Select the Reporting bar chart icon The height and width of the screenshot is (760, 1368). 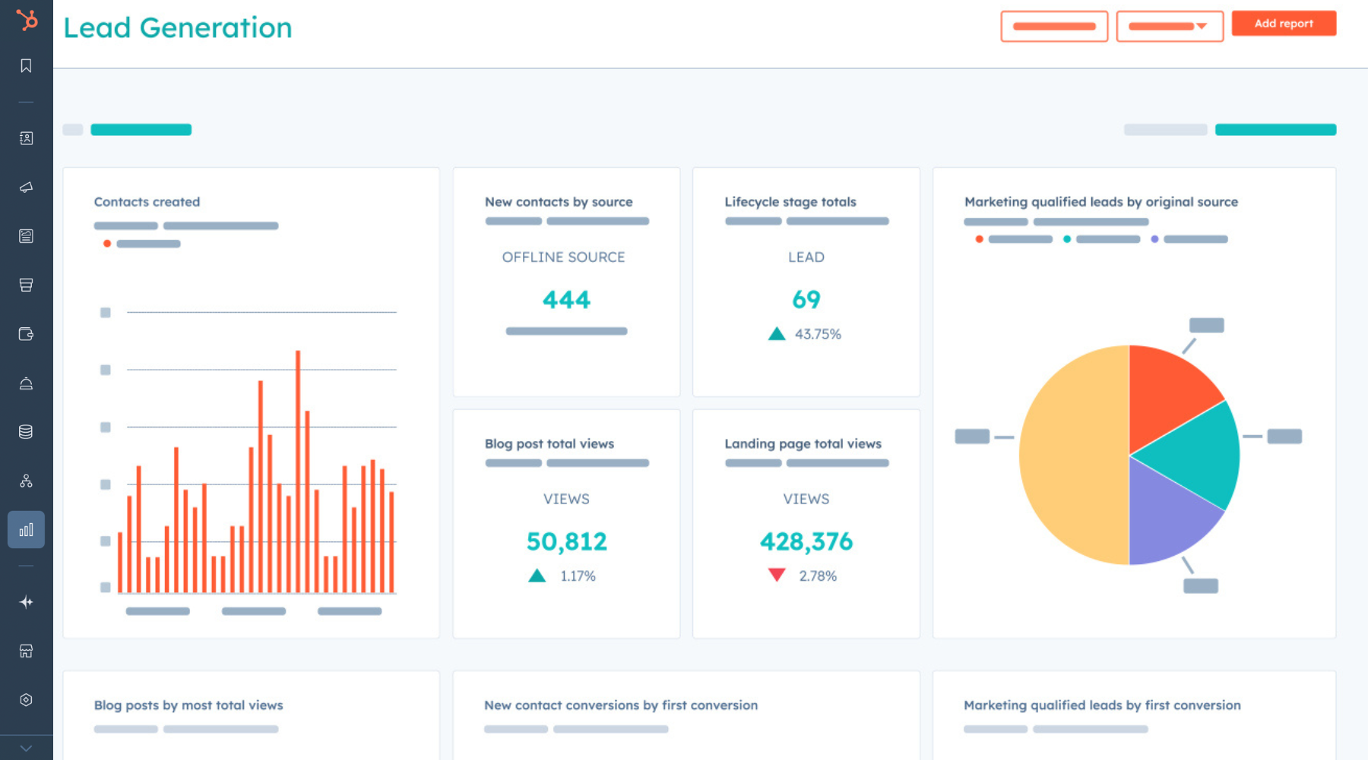[26, 530]
